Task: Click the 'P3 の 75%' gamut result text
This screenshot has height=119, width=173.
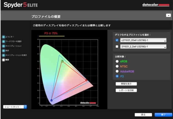Action: (x=51, y=33)
